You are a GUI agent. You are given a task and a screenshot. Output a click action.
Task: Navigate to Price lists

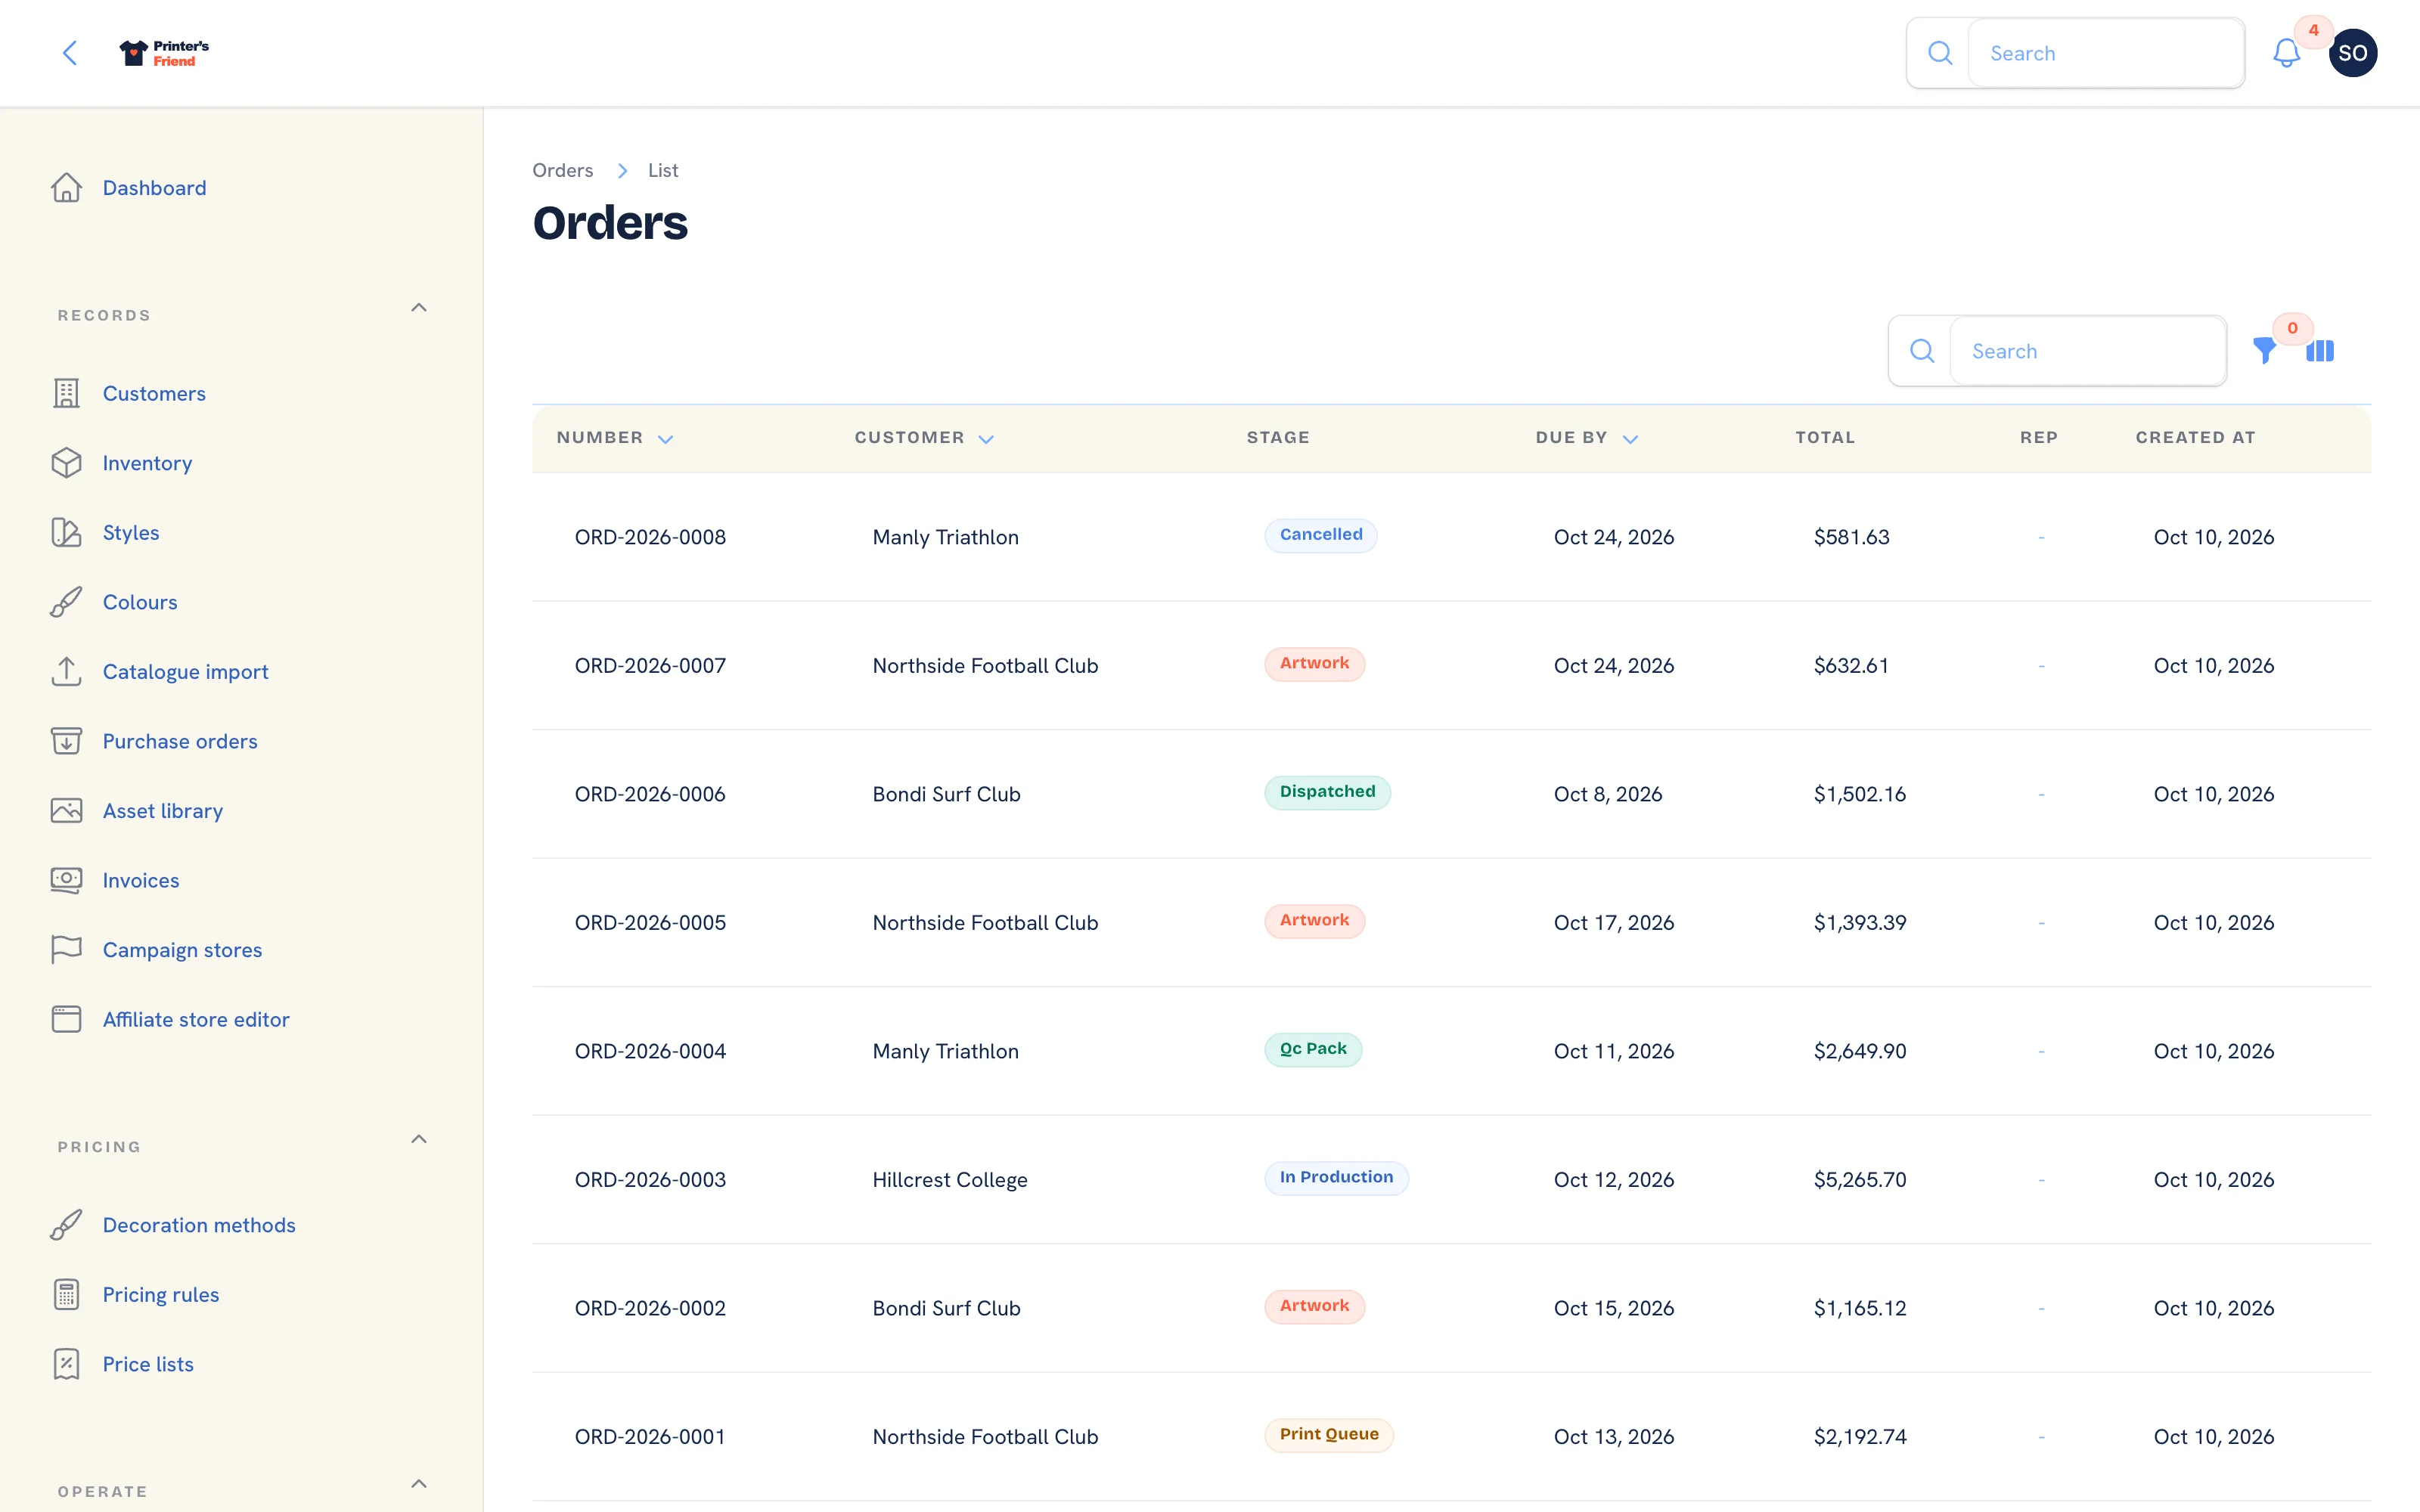click(148, 1364)
